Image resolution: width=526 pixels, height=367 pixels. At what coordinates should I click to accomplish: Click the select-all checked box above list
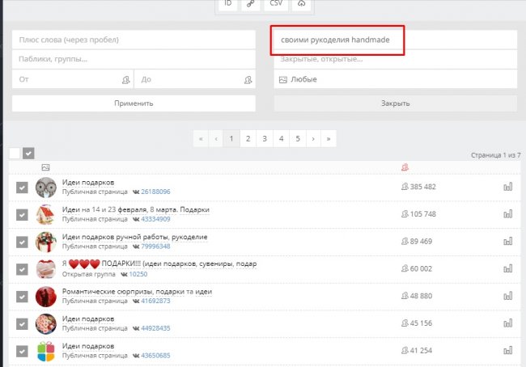coord(28,153)
